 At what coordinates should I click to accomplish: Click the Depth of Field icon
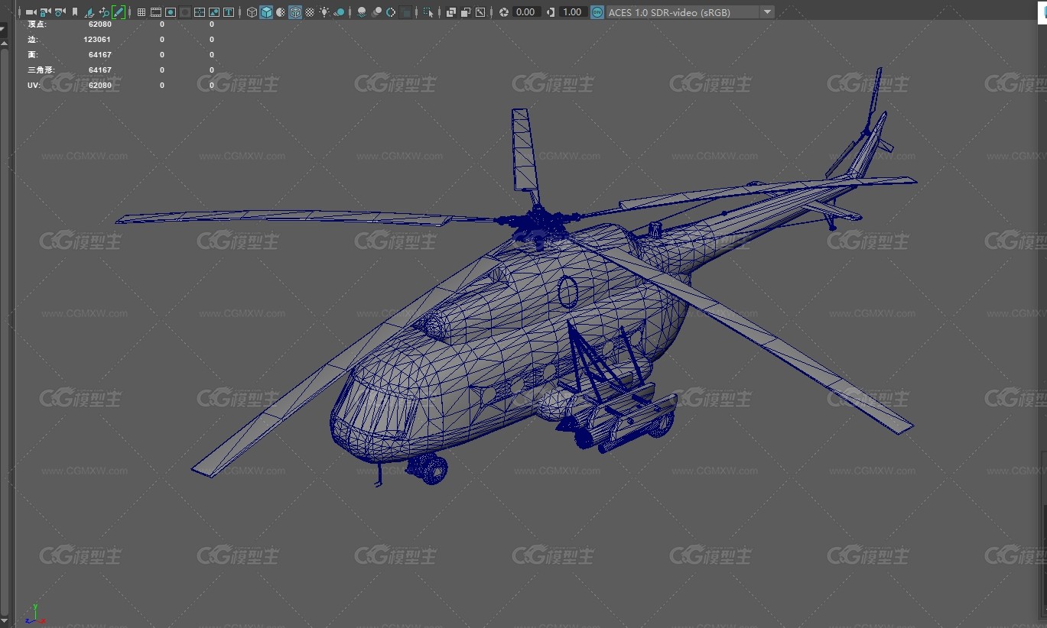point(405,12)
